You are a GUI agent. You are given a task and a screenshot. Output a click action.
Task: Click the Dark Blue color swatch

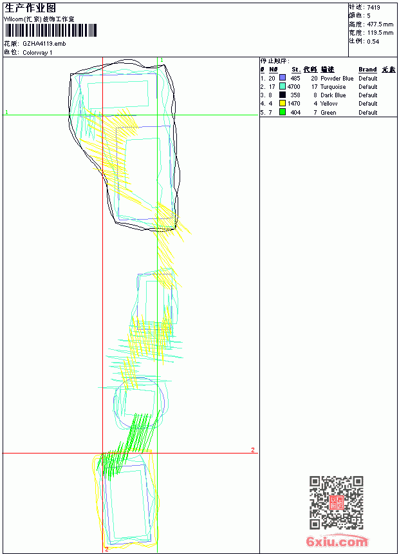283,95
